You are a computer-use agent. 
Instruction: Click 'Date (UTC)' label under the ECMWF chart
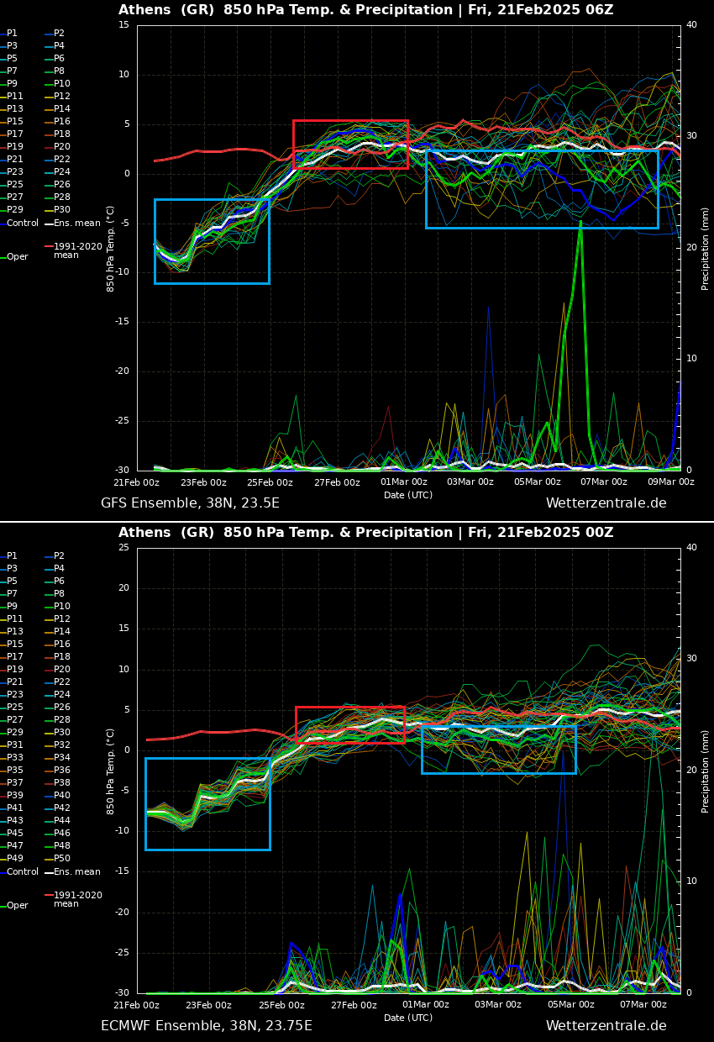(408, 1018)
